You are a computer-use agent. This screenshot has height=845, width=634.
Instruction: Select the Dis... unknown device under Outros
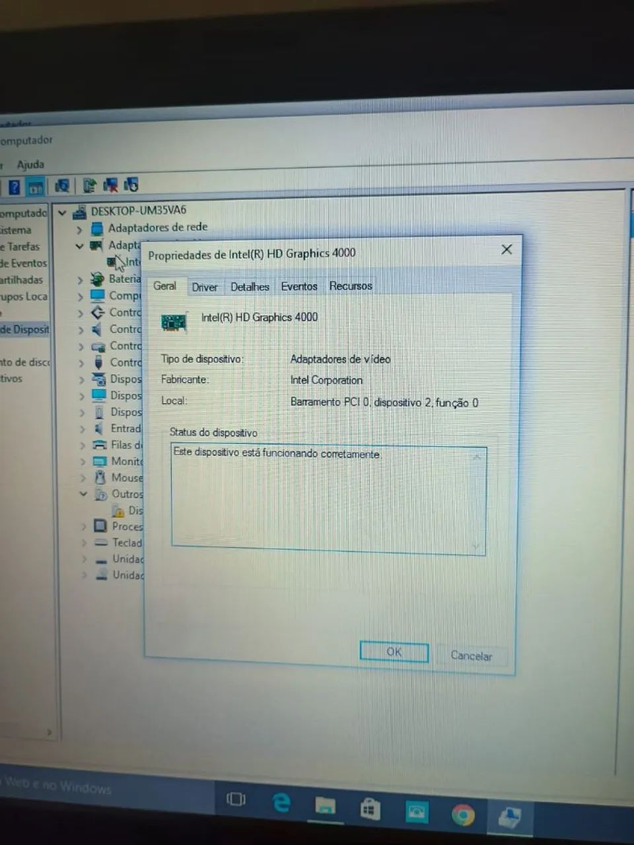pos(135,510)
